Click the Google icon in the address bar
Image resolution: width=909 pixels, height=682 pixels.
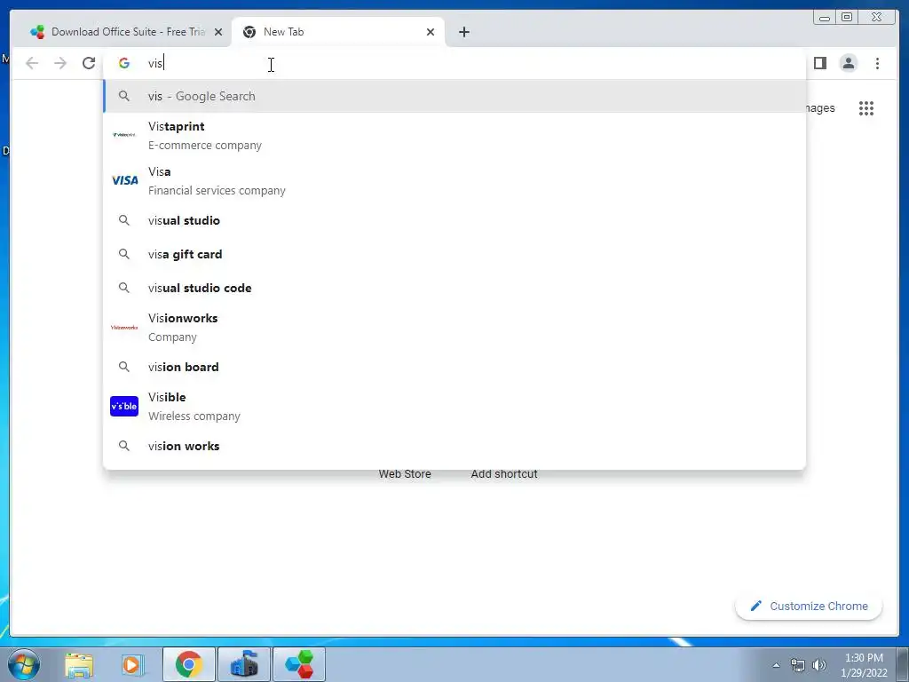124,63
